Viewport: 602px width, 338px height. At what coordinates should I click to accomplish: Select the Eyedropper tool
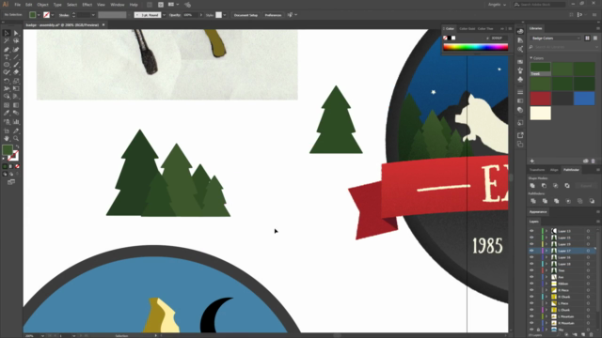coord(7,113)
